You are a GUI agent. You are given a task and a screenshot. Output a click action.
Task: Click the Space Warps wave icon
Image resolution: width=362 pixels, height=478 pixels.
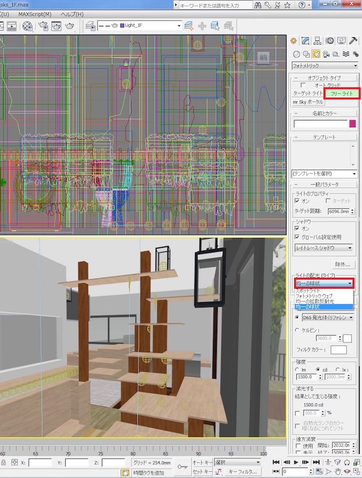tap(345, 54)
